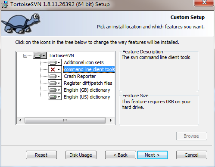Click the Reset button

(x=41, y=155)
